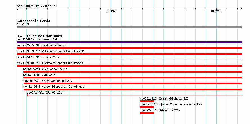Click the red bar under nsv6024116

pos(133,78)
